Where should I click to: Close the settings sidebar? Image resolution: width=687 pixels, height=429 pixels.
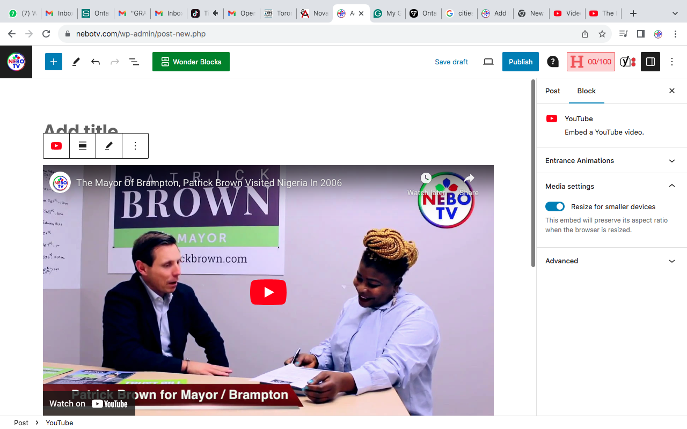[672, 91]
